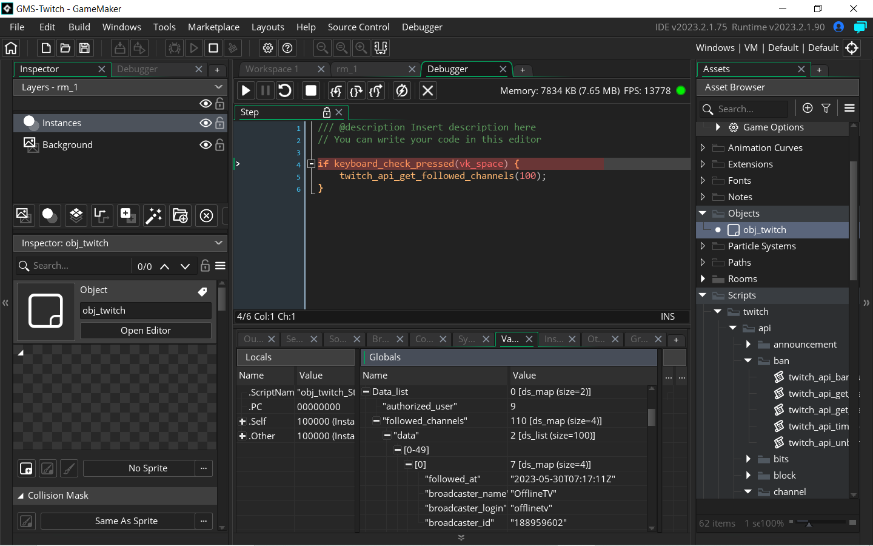Image resolution: width=873 pixels, height=546 pixels.
Task: Stop the game with toolbar stop icon
Action: point(213,48)
